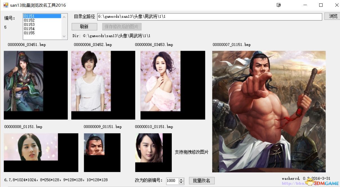Click the title bar icon left of minimize
This screenshot has width=340, height=187.
tap(279, 5)
